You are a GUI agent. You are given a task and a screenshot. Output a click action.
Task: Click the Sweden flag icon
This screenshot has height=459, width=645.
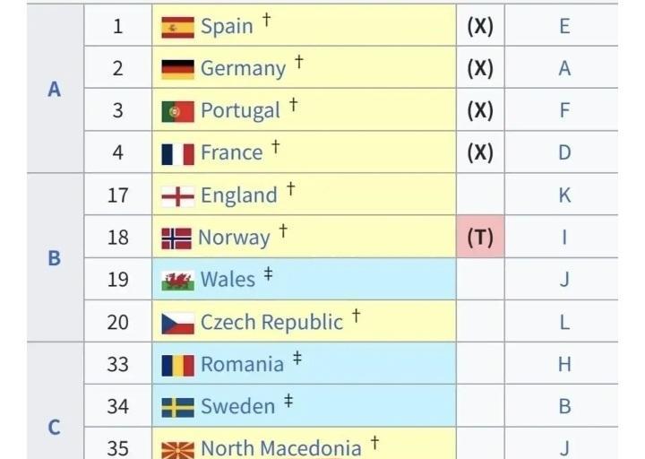click(x=177, y=407)
